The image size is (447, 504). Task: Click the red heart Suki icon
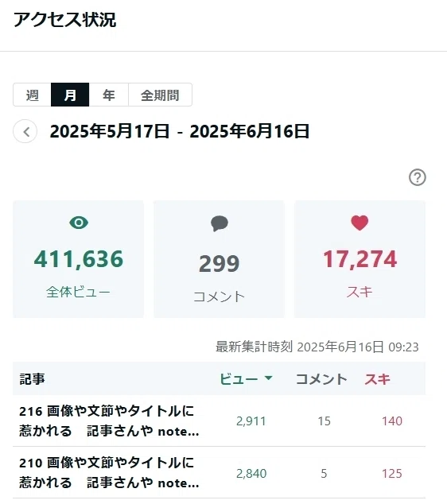click(360, 223)
